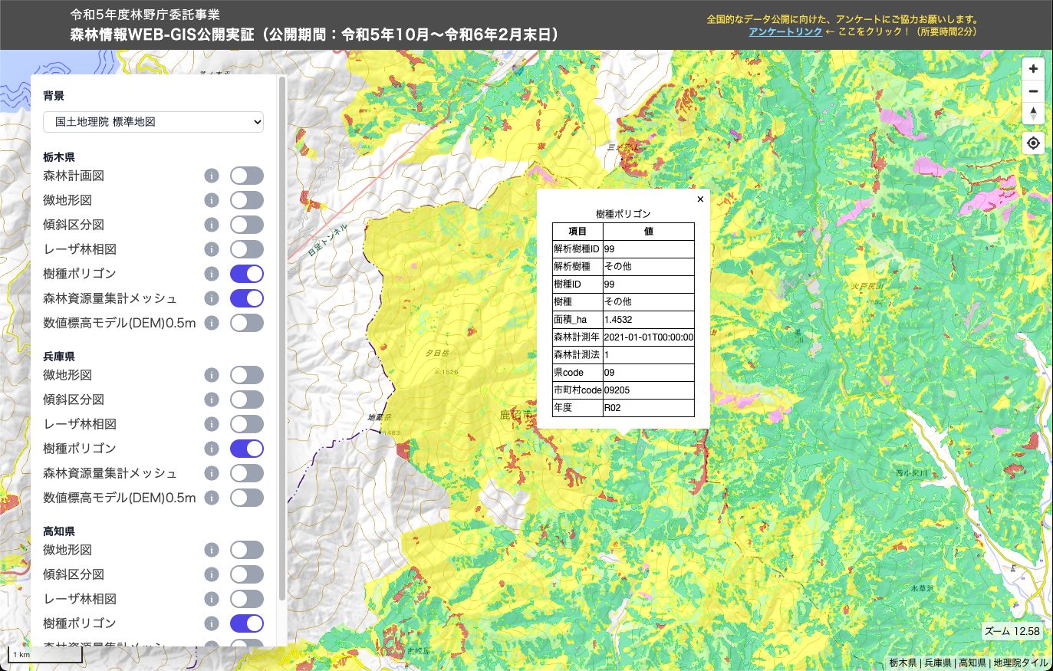Open info for 栃木県 森林資源量集計メッシュ

tap(212, 298)
